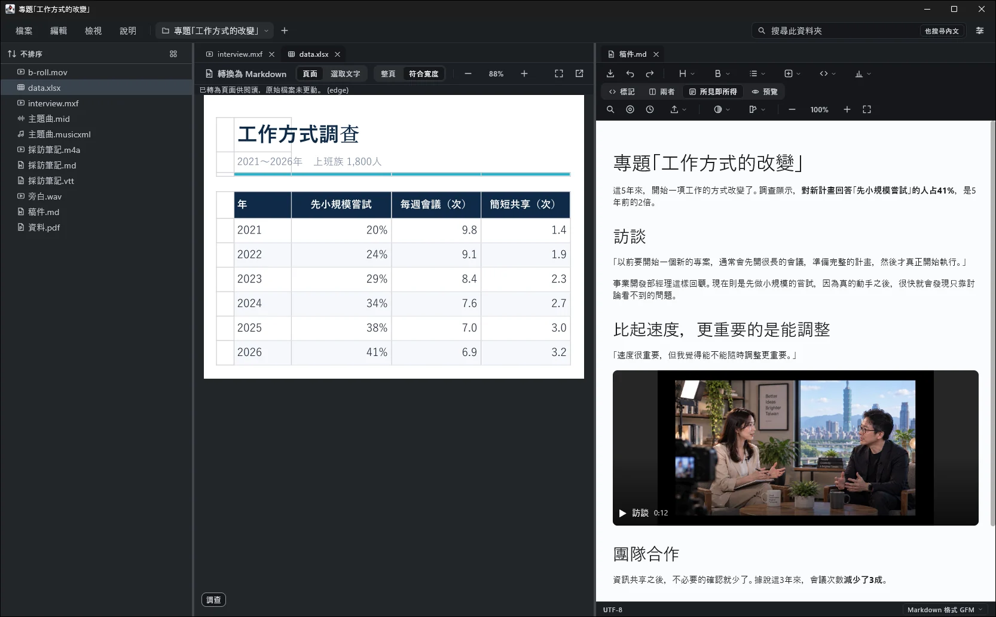996x617 pixels.
Task: Set preview fit to 整頁
Action: (x=388, y=73)
